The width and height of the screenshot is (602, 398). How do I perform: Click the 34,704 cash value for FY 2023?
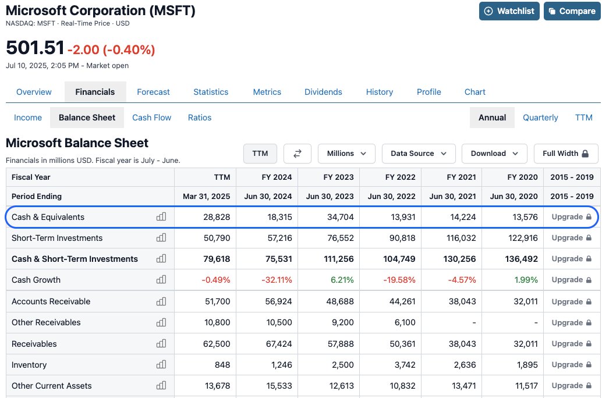341,217
